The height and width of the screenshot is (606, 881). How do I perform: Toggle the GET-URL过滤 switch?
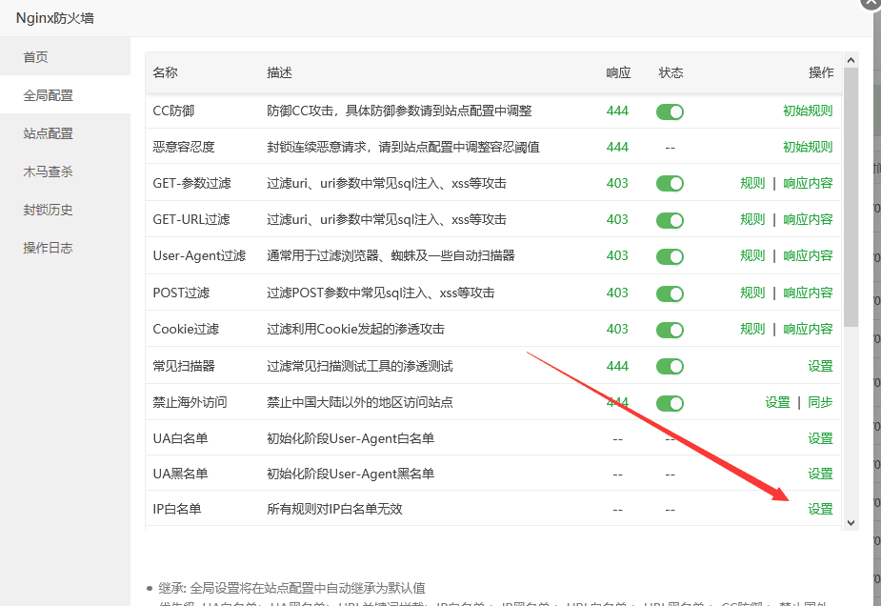(x=670, y=220)
